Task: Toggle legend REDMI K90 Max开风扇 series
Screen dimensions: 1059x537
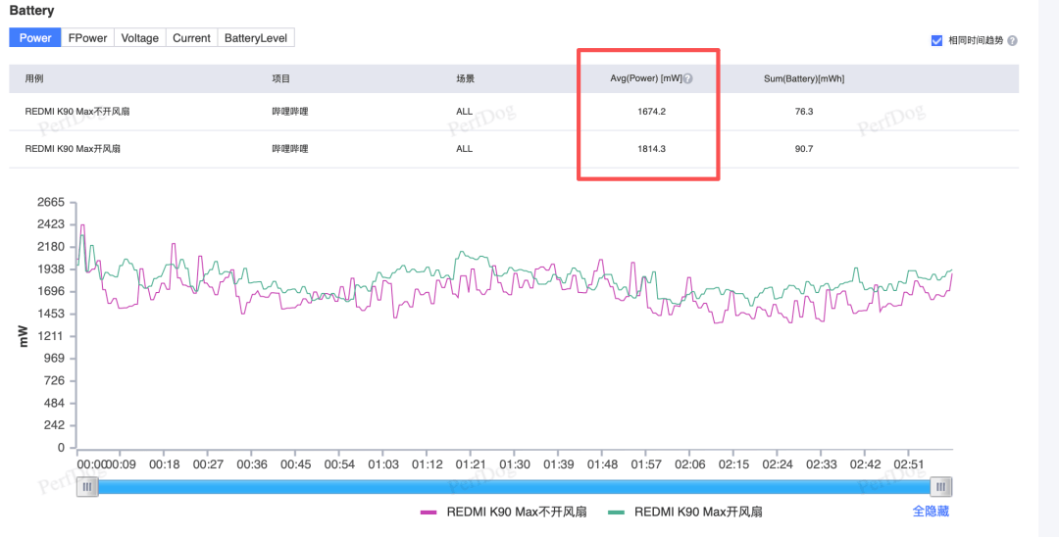Action: (x=684, y=513)
